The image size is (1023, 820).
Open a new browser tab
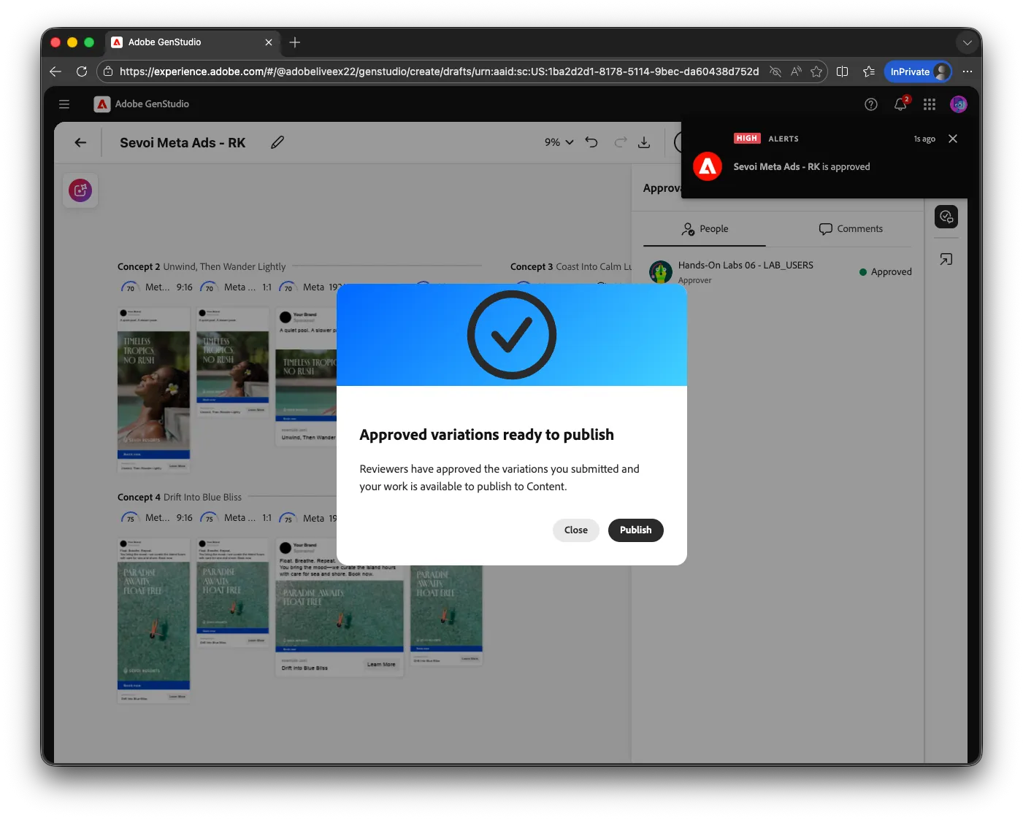tap(295, 42)
